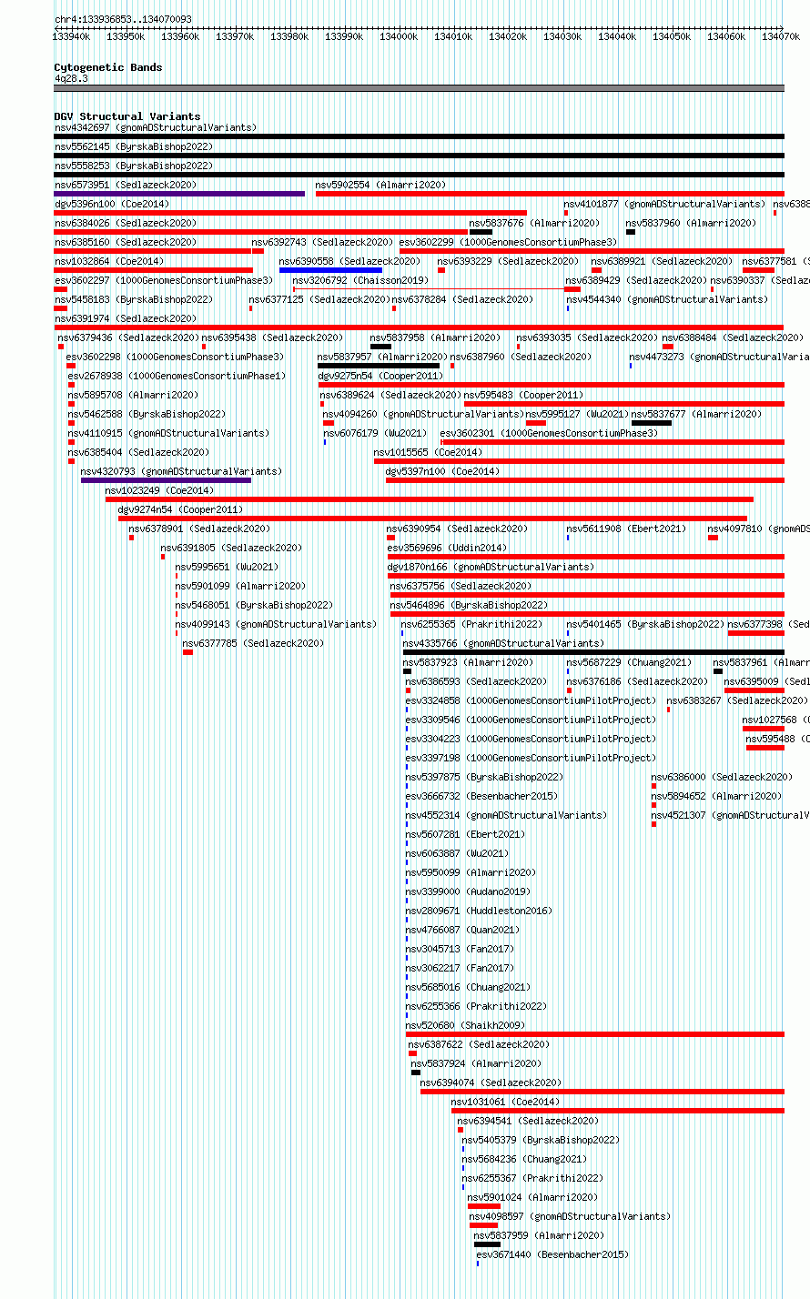This screenshot has width=810, height=1299.
Task: Click the esv3309546 1000Genomes Pilot label
Action: click(530, 720)
